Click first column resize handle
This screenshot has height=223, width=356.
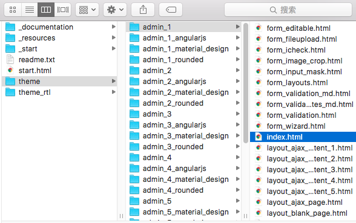coord(121,216)
